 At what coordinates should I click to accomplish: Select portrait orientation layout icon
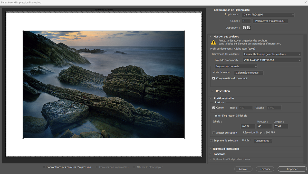click(x=244, y=28)
